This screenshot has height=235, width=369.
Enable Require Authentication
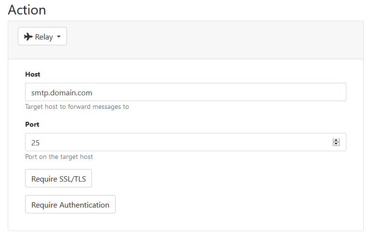tap(70, 205)
